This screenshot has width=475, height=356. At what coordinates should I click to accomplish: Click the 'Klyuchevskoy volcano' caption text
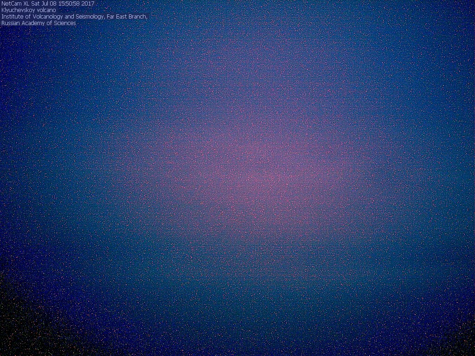coord(29,10)
